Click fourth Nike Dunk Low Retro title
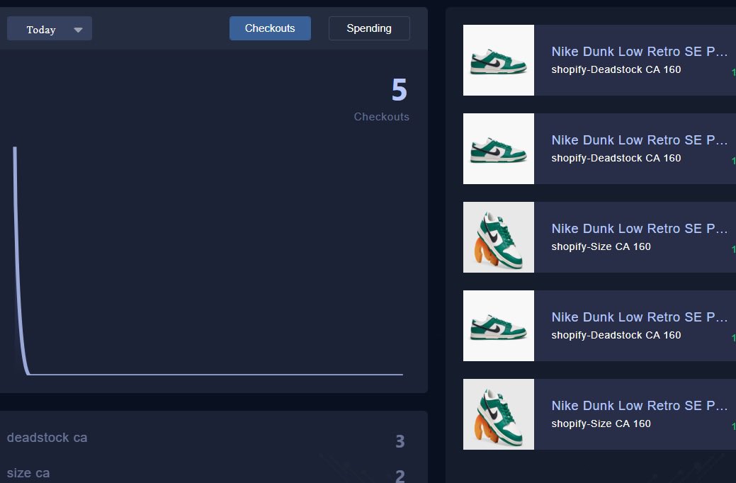 (639, 317)
